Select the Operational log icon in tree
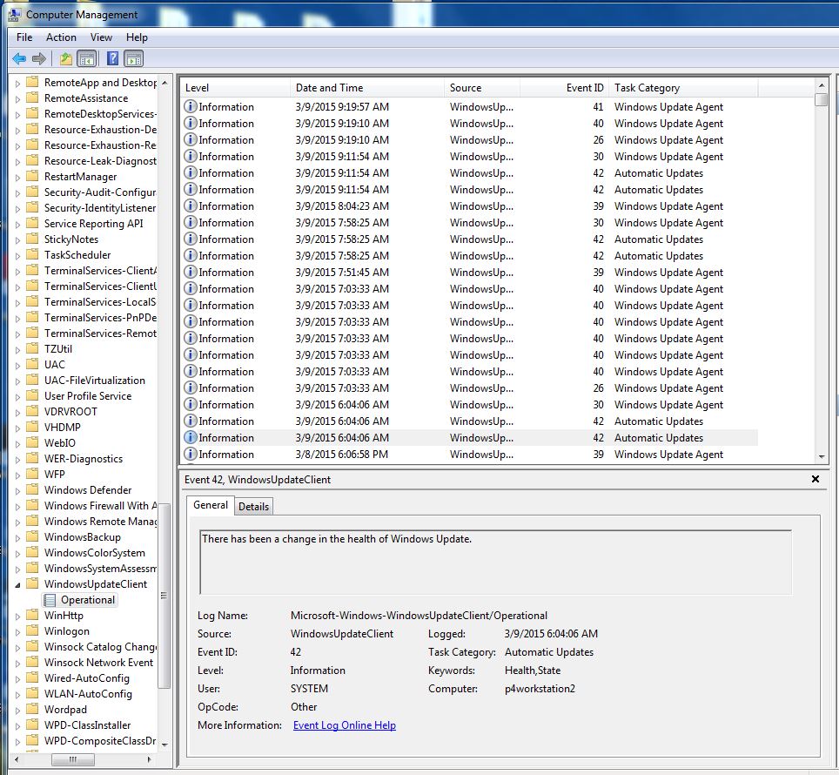The image size is (839, 775). click(x=50, y=600)
